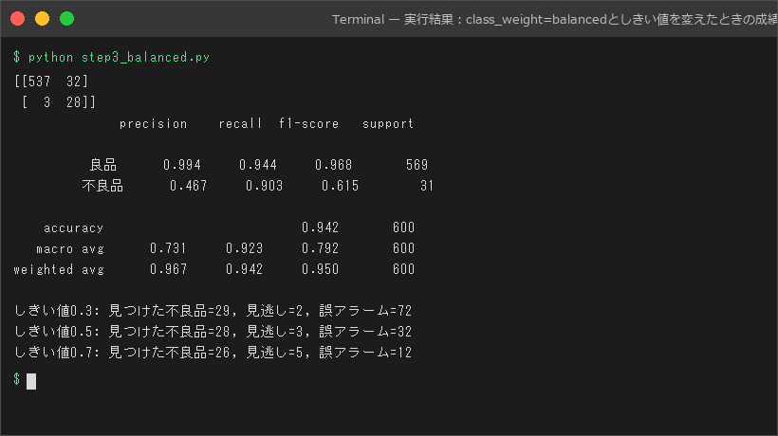
Task: Click '誤アラーム=12' value
Action: (x=365, y=353)
